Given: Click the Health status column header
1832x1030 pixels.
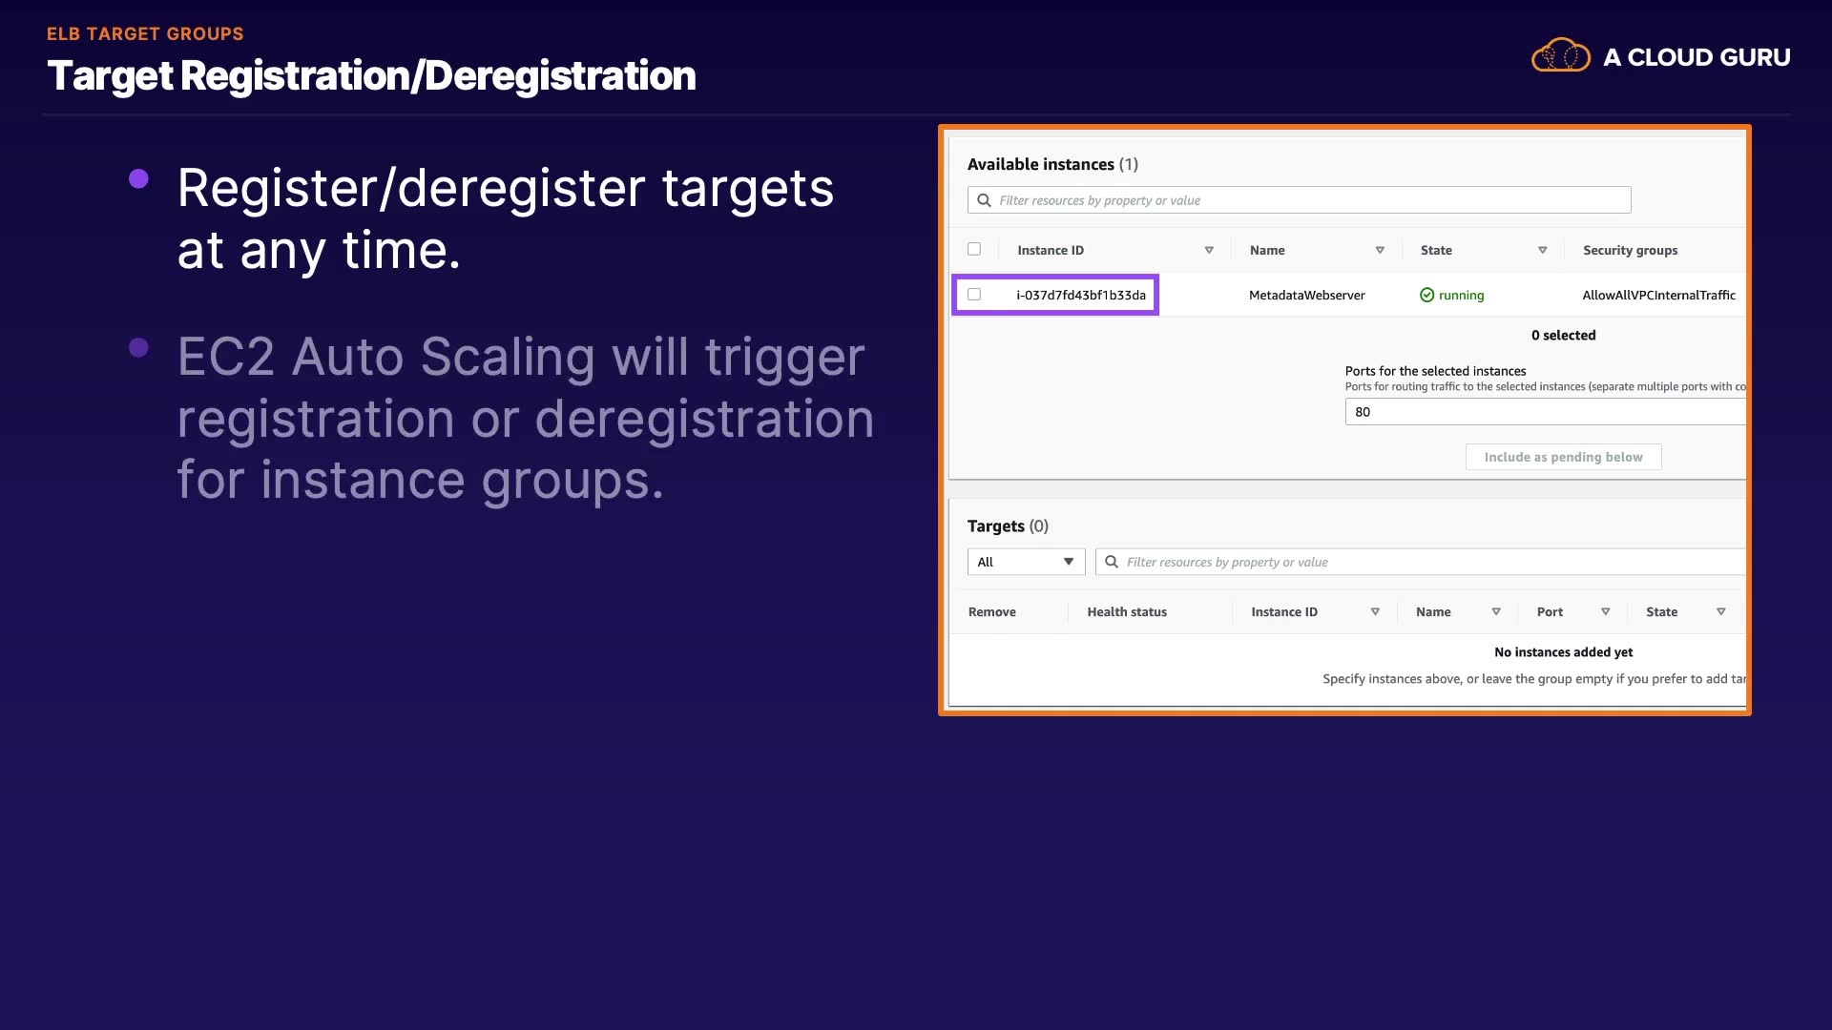Looking at the screenshot, I should (1127, 611).
